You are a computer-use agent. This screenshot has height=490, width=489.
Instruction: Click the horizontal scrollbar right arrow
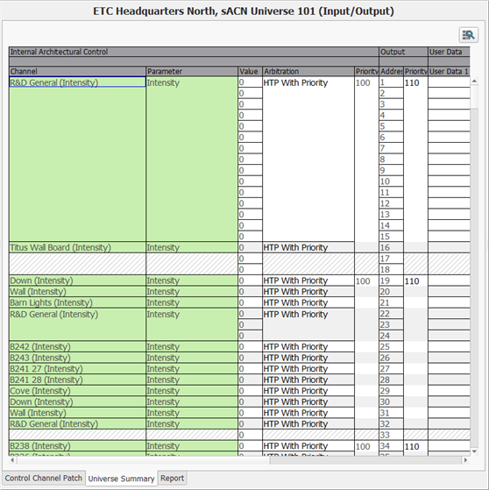coord(466,460)
